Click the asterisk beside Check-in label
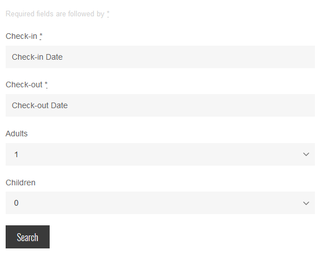The width and height of the screenshot is (320, 258). [41, 36]
